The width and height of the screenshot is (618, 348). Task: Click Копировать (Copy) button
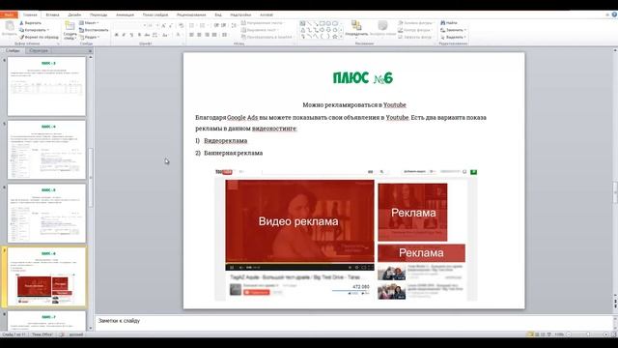34,30
